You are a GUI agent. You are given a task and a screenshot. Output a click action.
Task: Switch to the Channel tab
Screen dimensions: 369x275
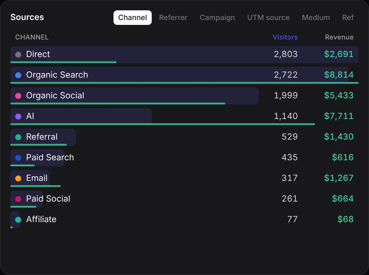pyautogui.click(x=133, y=18)
